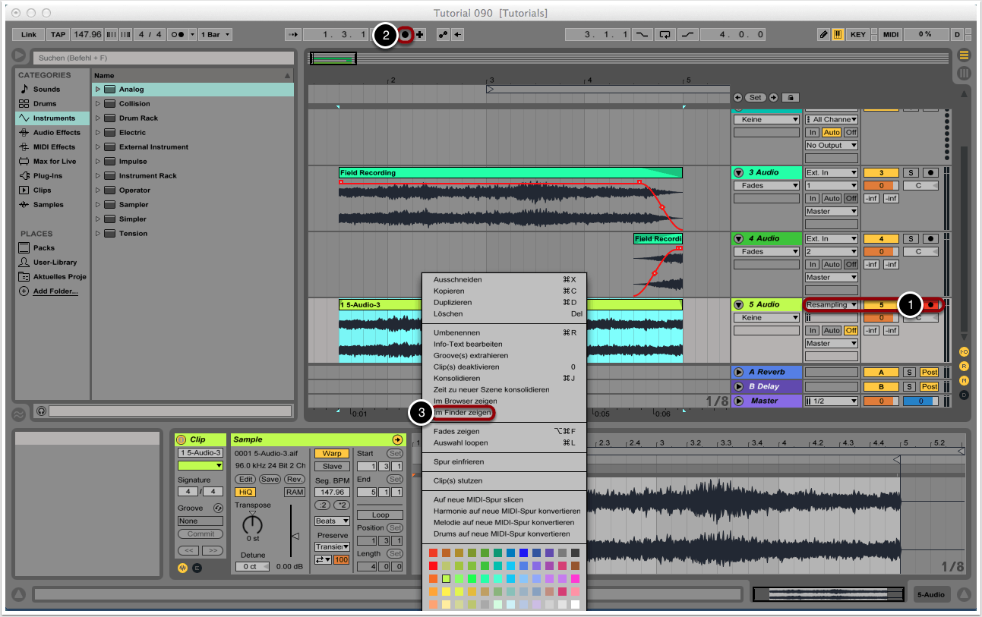Click Add Folder in Places
This screenshot has width=982, height=617.
[x=55, y=291]
